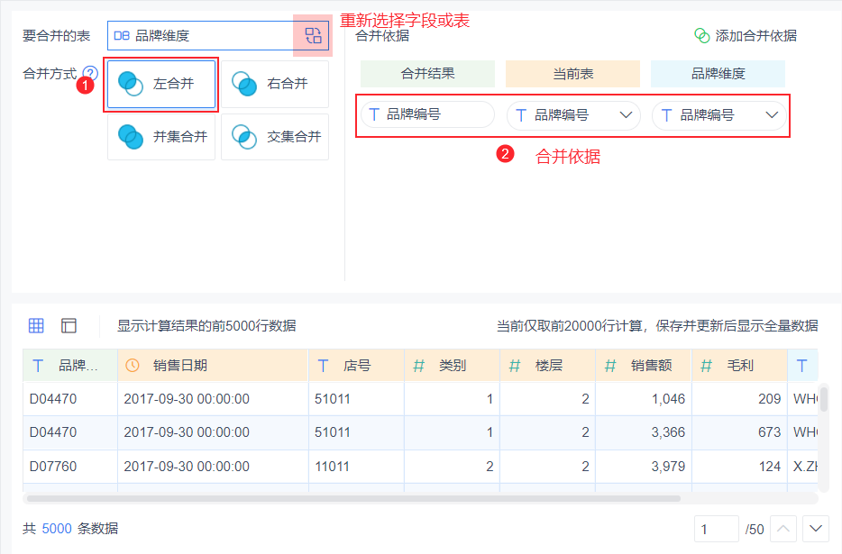This screenshot has height=554, width=842.
Task: Click the page number input field
Action: point(717,530)
